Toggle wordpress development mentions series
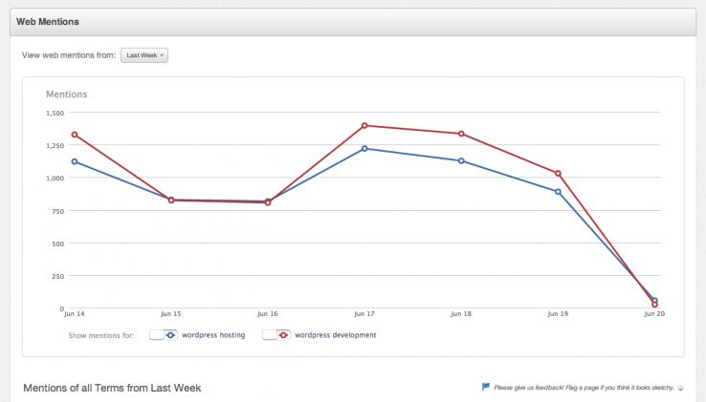 [276, 335]
